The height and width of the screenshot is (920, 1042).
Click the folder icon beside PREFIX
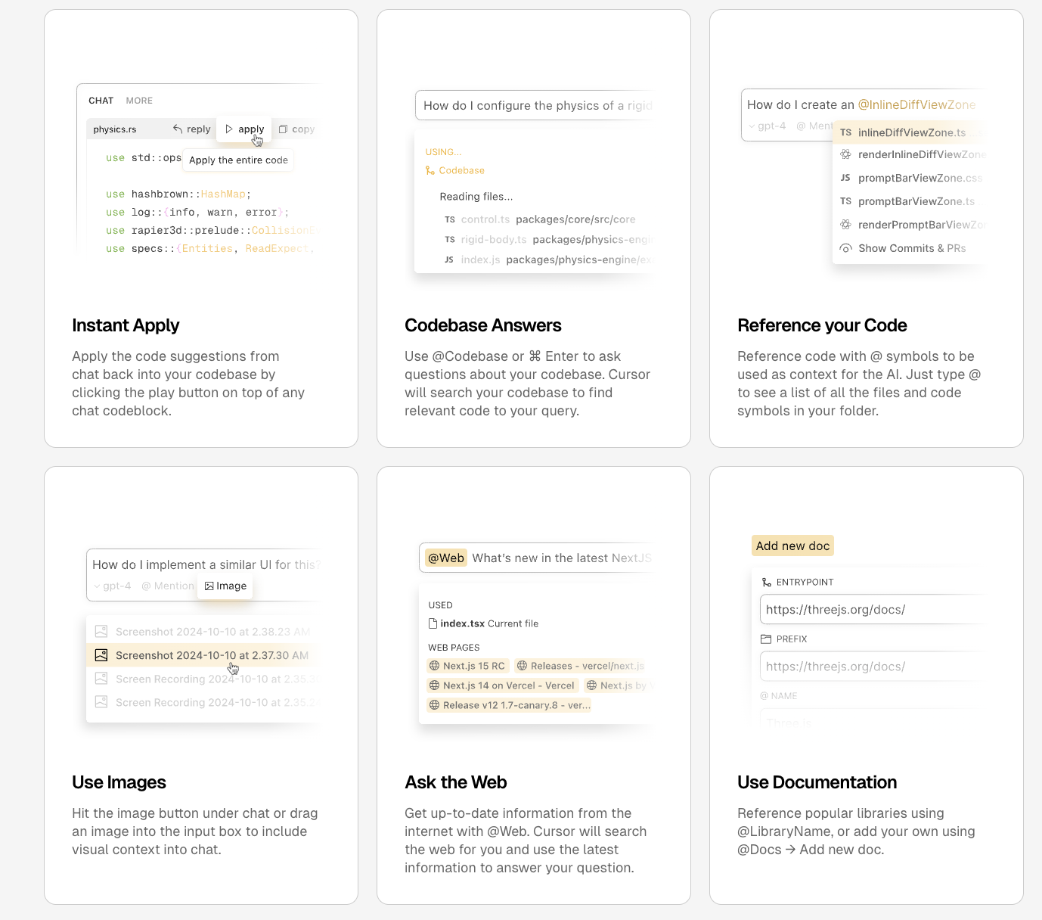(766, 639)
